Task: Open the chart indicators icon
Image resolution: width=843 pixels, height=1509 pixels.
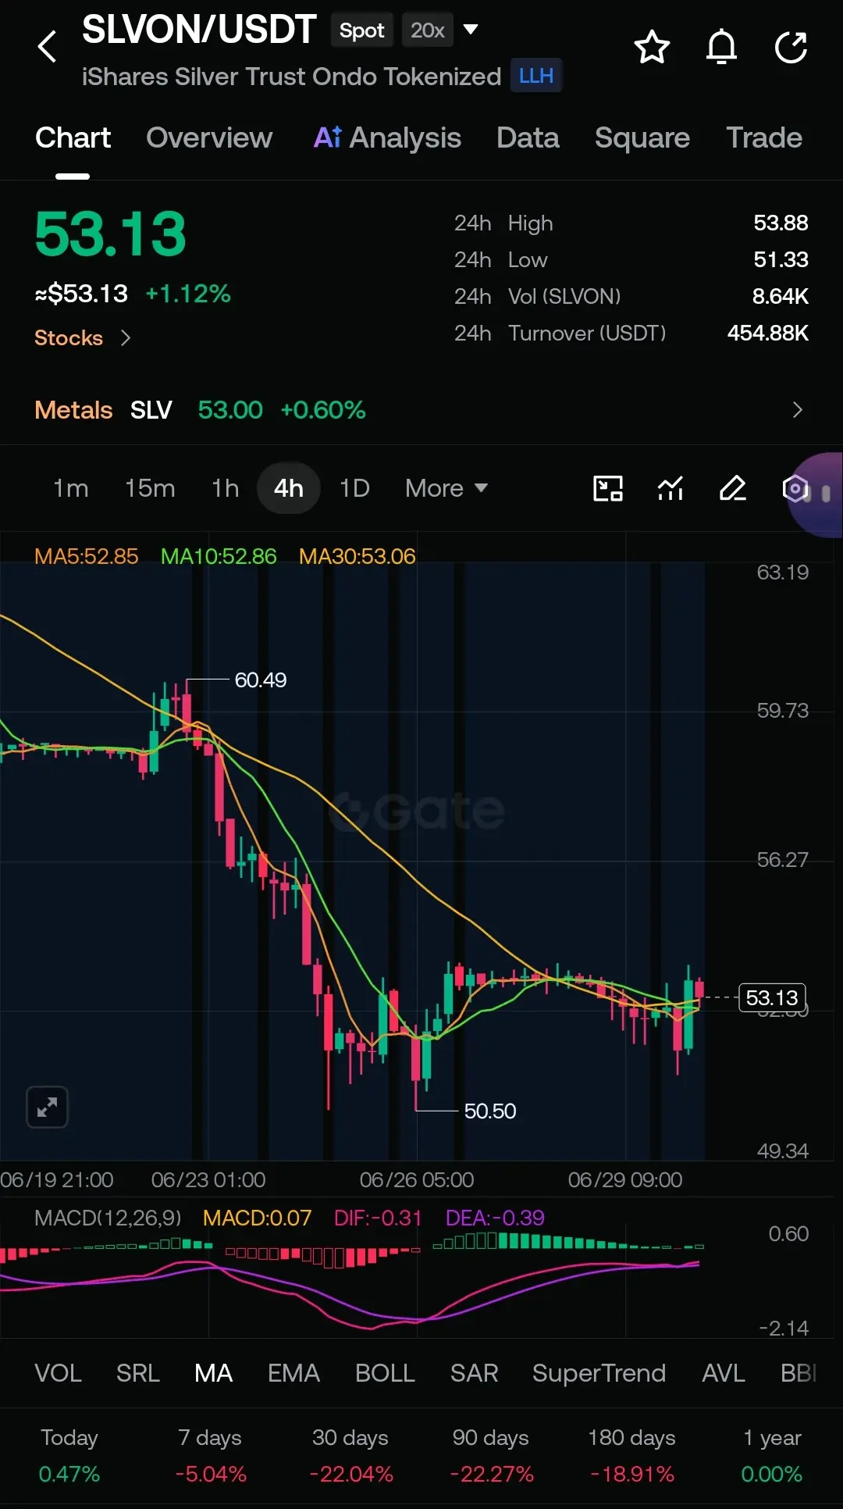Action: pyautogui.click(x=670, y=489)
